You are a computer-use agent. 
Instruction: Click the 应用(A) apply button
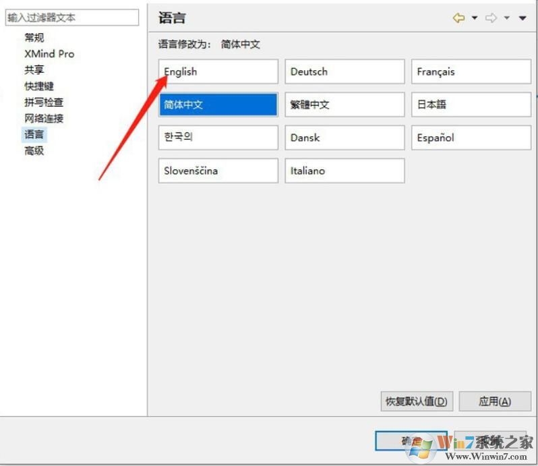(495, 401)
